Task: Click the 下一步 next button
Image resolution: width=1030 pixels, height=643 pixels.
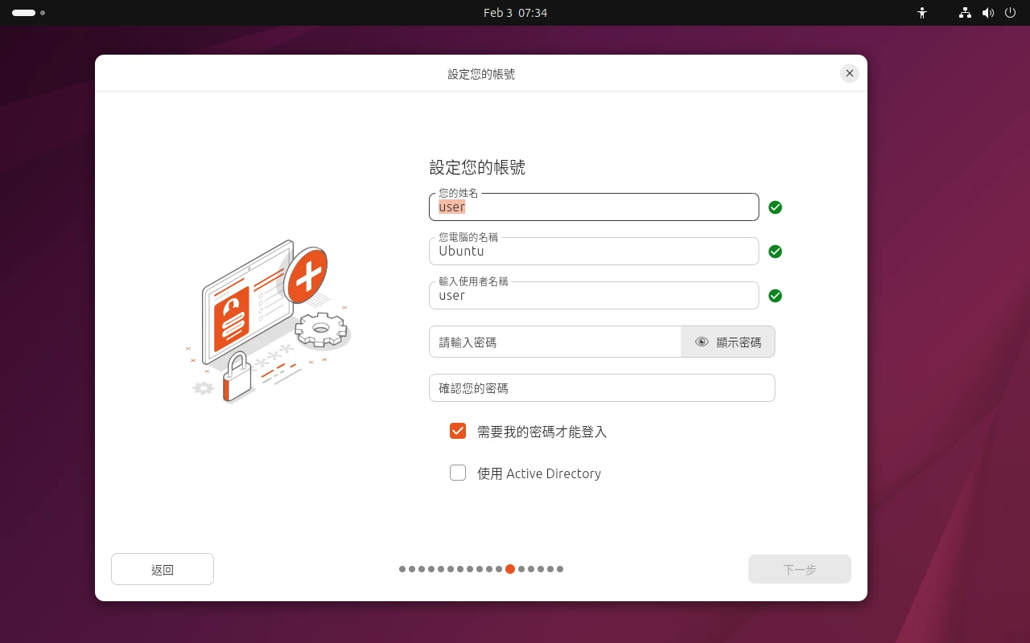Action: [x=799, y=569]
